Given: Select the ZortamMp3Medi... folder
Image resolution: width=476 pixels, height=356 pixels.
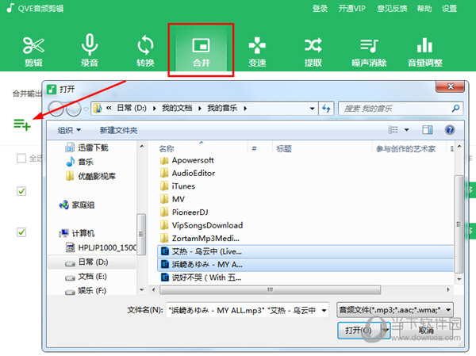Looking at the screenshot, I should pyautogui.click(x=200, y=239).
